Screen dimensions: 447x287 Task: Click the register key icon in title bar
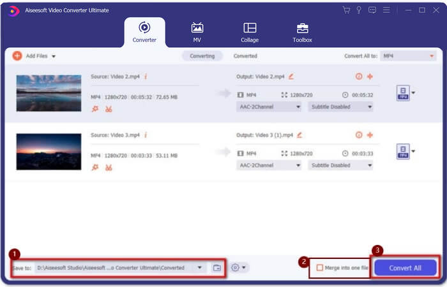(x=359, y=10)
